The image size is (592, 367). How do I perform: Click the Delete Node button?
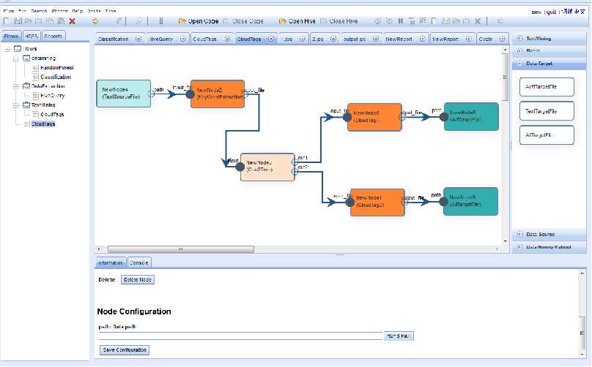click(138, 279)
